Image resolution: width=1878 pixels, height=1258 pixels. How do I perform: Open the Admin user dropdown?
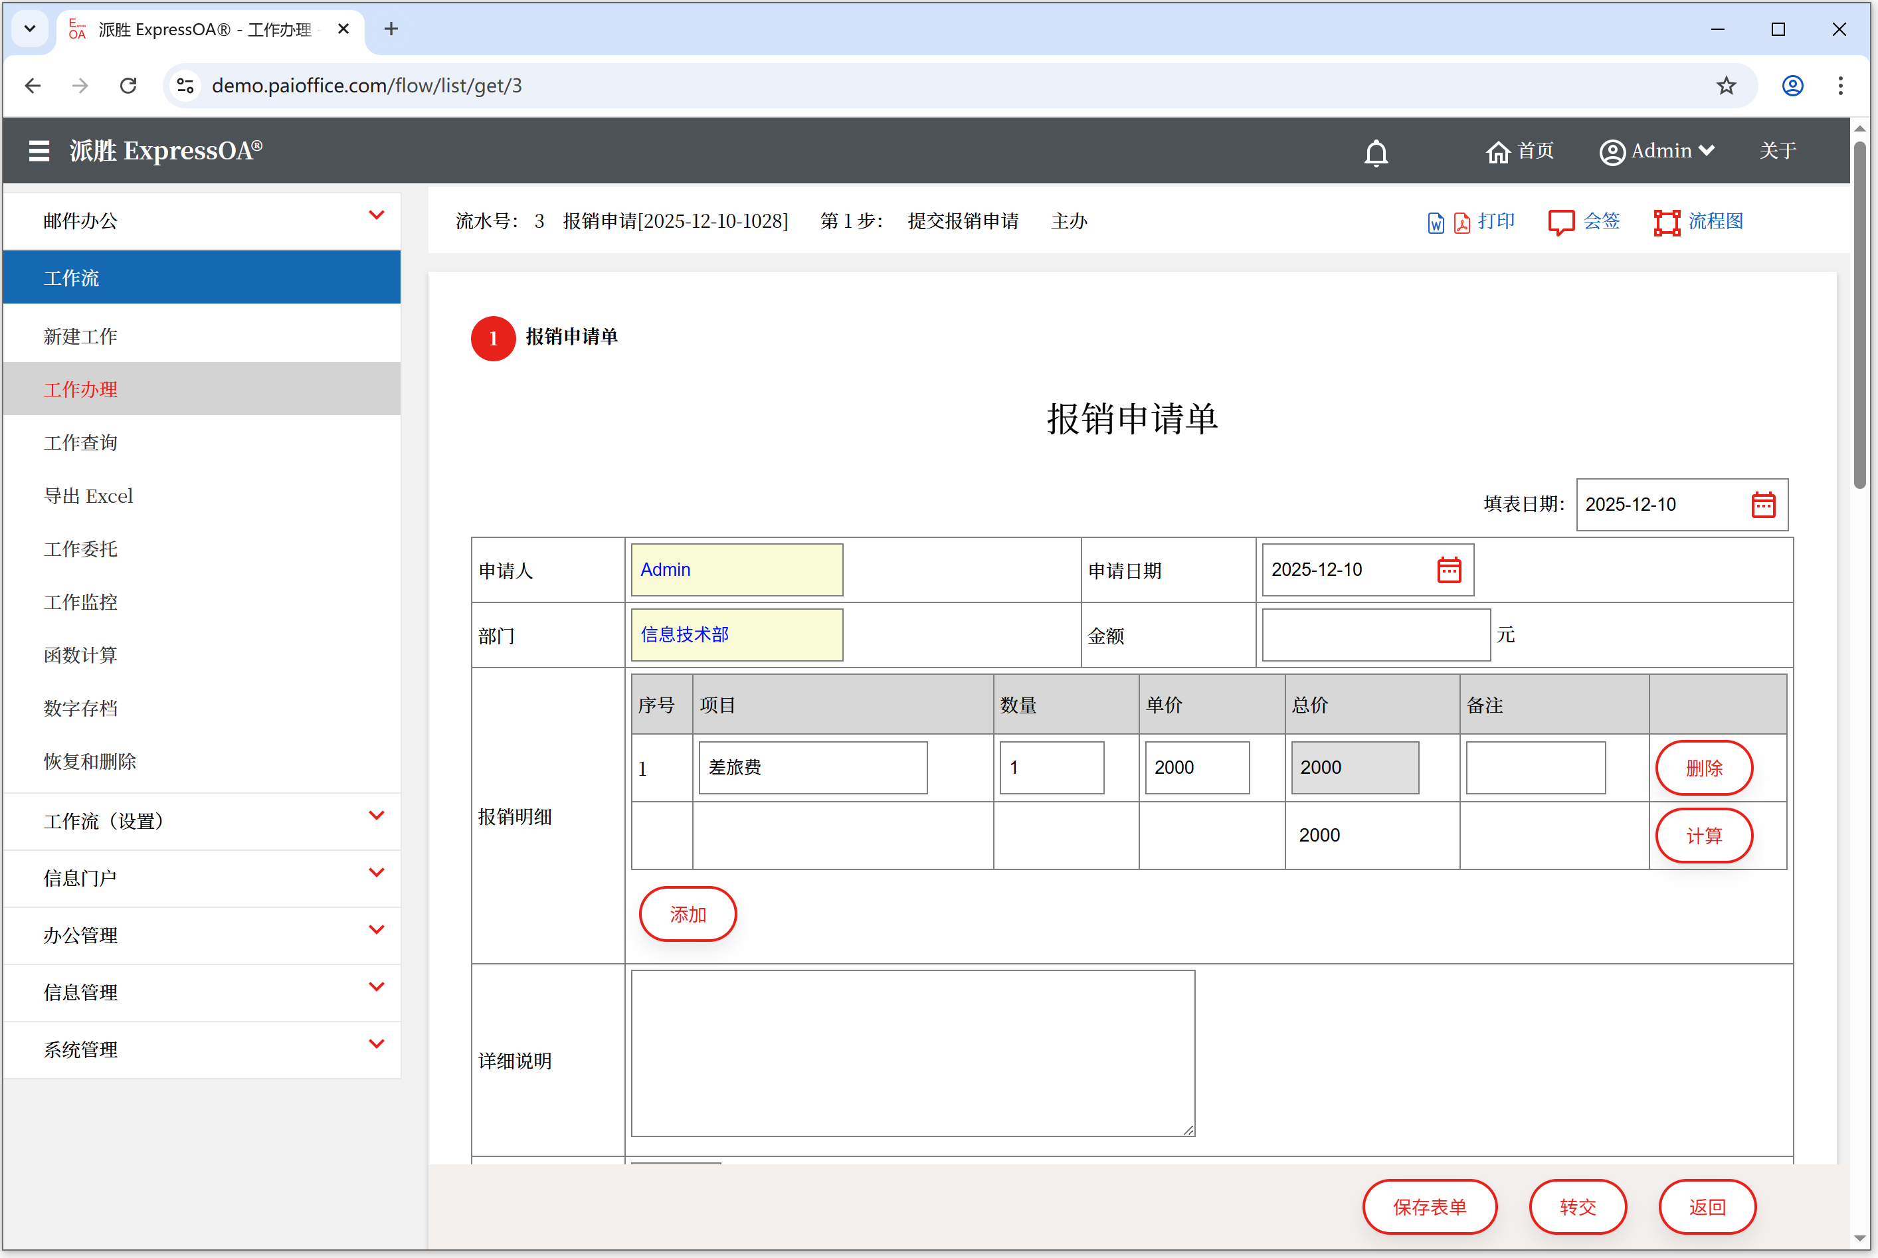1657,151
